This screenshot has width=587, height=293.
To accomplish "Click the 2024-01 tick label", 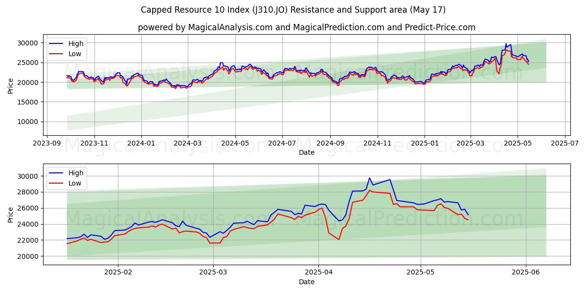I will click(x=142, y=144).
